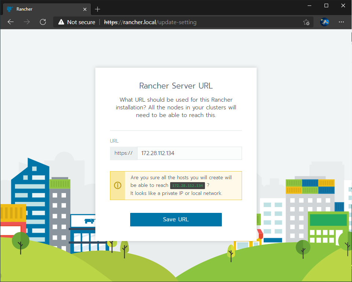Close the Rancher tab
The height and width of the screenshot is (282, 352).
pos(85,9)
